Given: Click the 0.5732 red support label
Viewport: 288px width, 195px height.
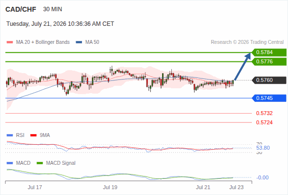Looking at the screenshot, I should pyautogui.click(x=264, y=113).
